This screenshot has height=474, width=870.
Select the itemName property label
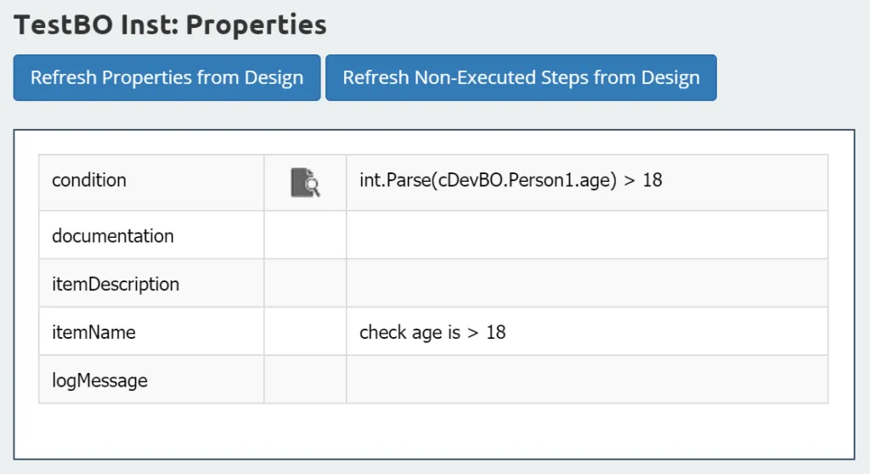tap(93, 332)
